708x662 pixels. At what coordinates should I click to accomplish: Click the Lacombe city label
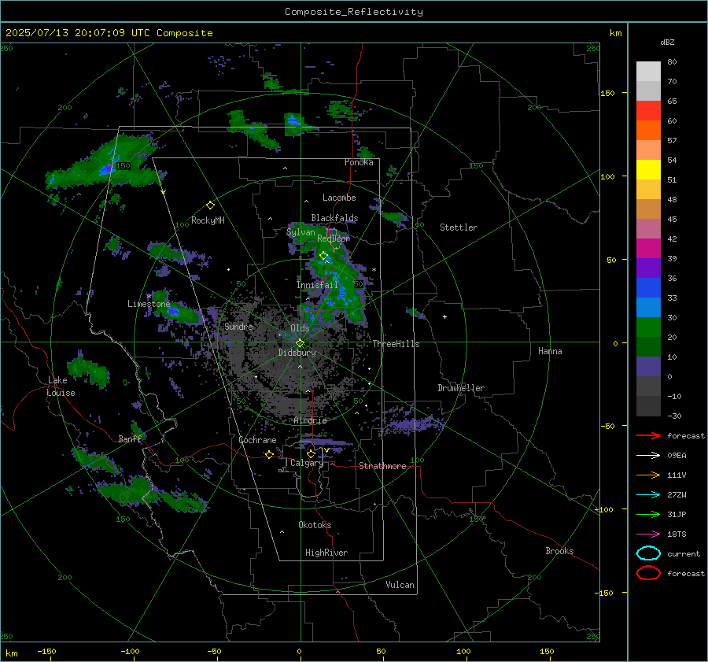(x=339, y=198)
